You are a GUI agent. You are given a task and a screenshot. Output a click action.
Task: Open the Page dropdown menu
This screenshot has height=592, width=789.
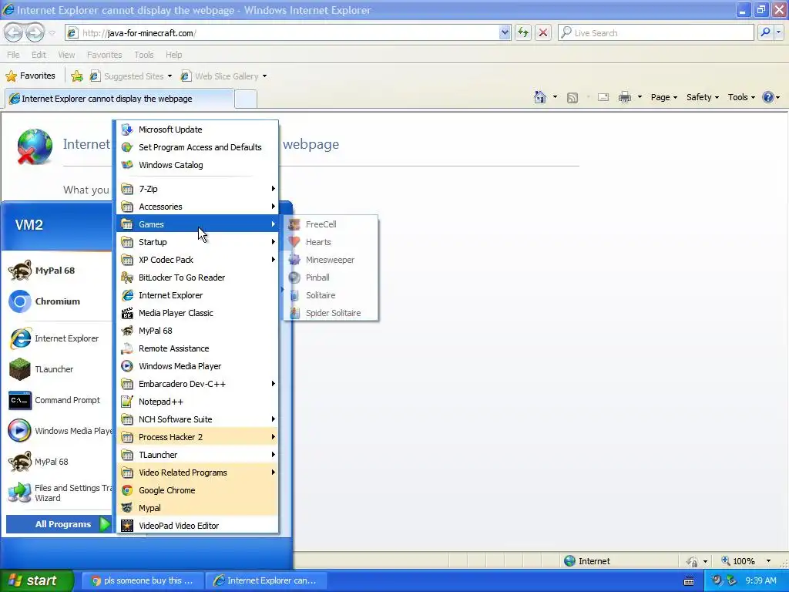pyautogui.click(x=663, y=97)
